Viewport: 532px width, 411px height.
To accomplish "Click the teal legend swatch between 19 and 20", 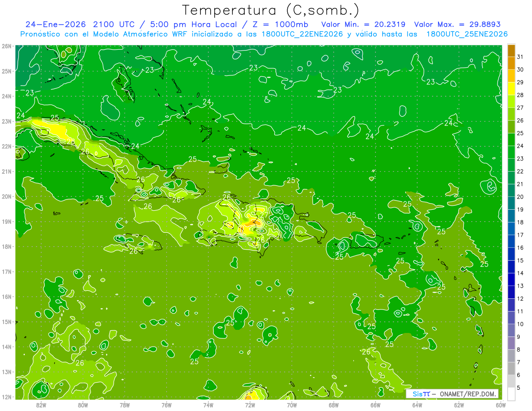I will (x=511, y=203).
